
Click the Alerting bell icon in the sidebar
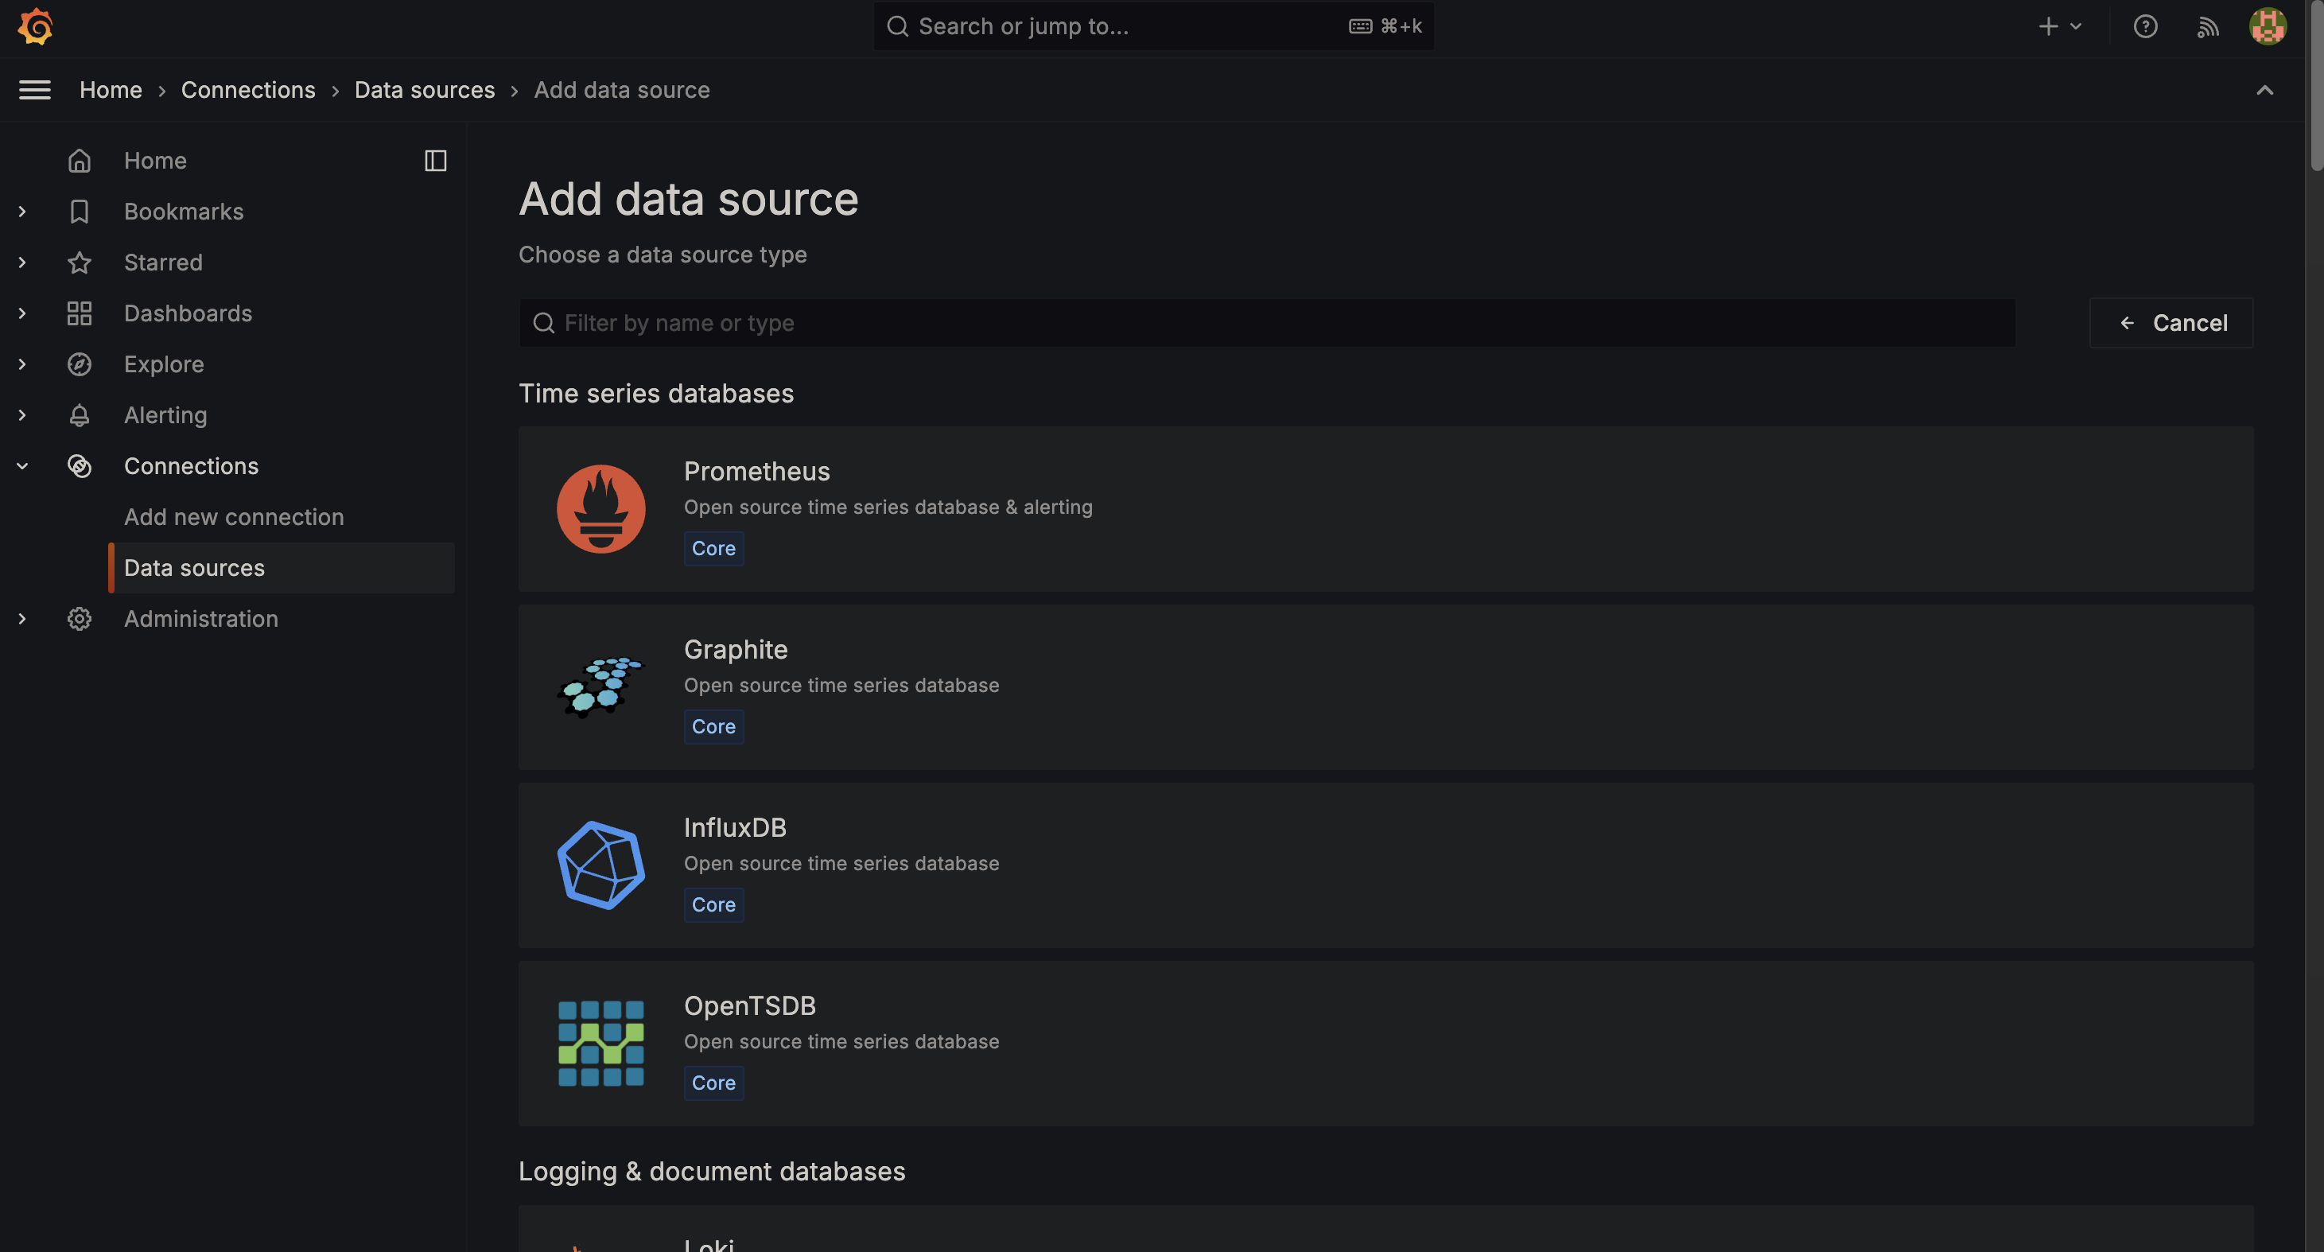[x=80, y=415]
